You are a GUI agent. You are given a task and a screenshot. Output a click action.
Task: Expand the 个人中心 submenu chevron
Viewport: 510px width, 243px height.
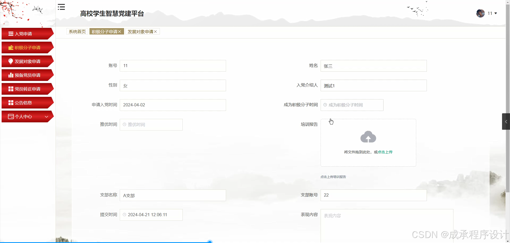tap(46, 117)
